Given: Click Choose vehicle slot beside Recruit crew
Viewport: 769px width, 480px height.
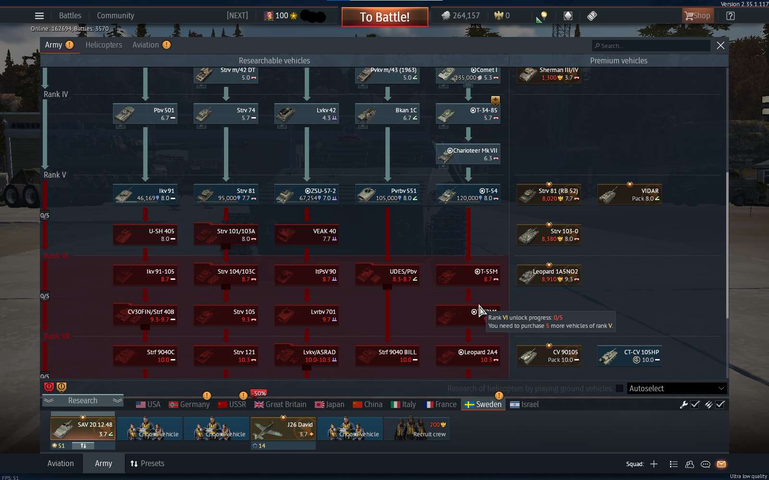Looking at the screenshot, I should [350, 429].
